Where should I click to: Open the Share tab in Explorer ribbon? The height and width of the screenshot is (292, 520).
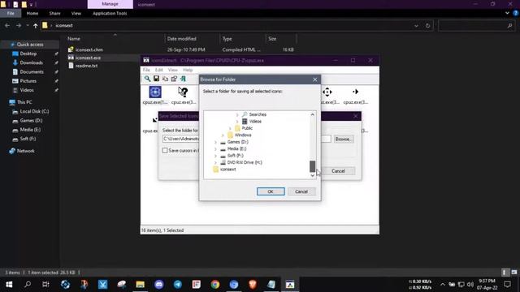tap(54, 13)
